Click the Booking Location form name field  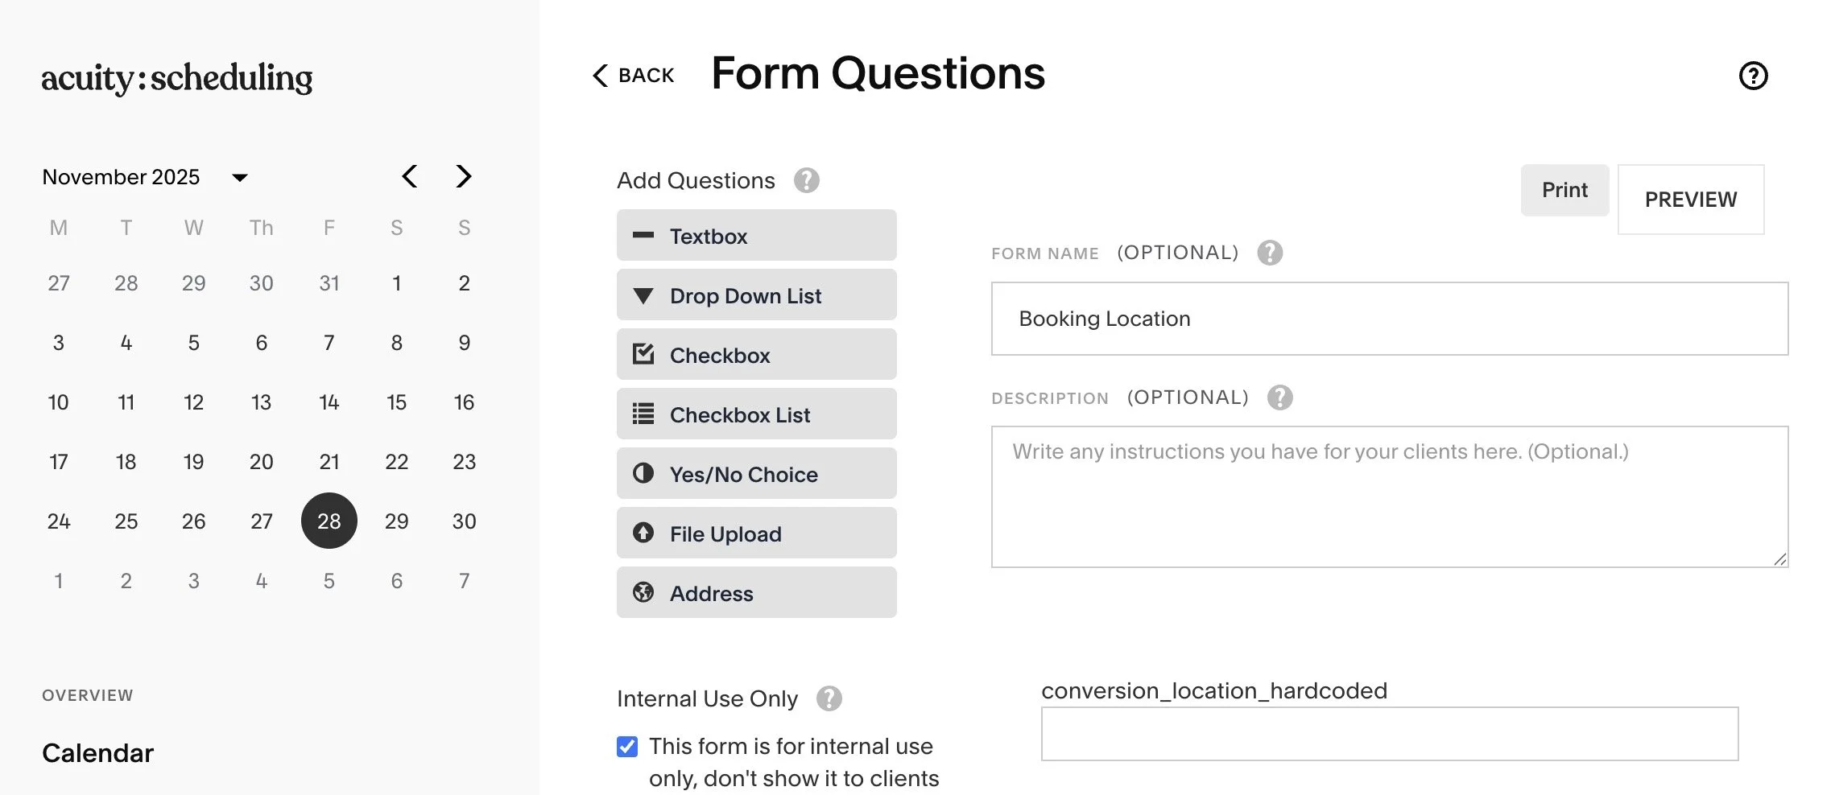pyautogui.click(x=1390, y=319)
